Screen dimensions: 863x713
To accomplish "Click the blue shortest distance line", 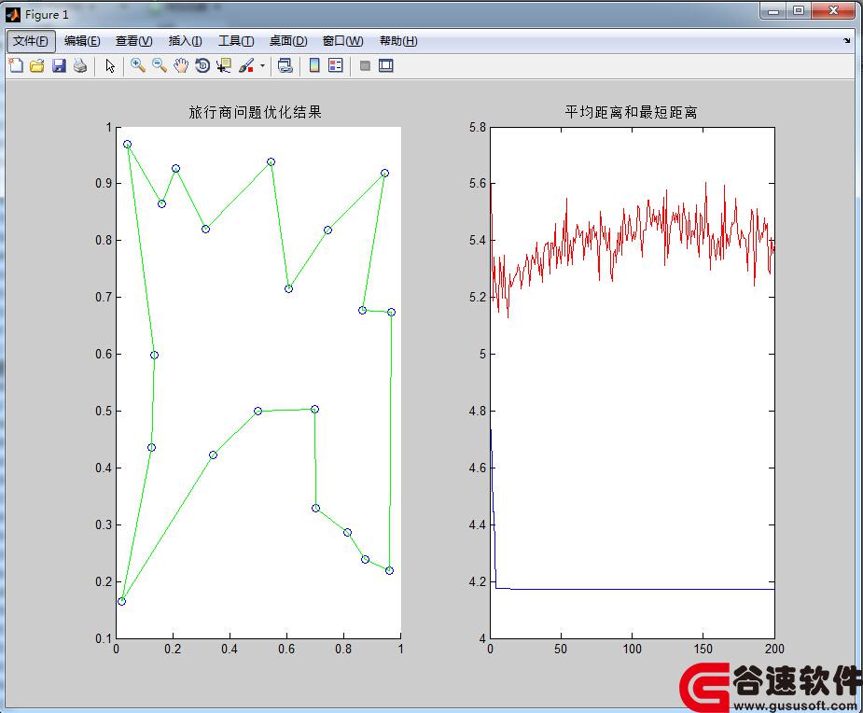I will click(x=633, y=589).
